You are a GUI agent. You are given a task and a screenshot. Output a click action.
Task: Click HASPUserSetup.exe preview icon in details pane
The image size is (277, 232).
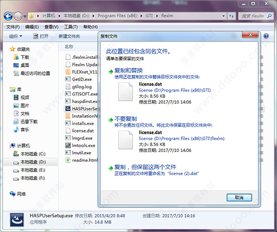(17, 219)
